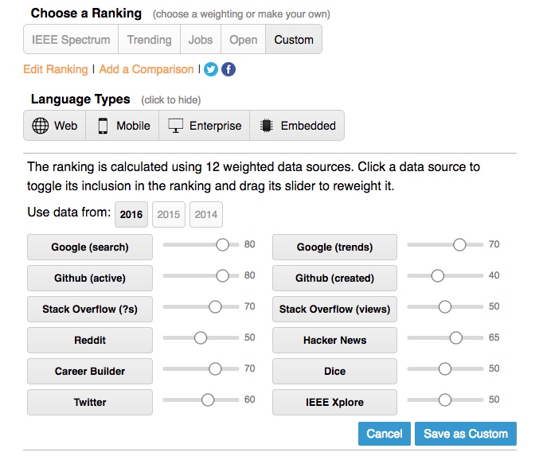Toggle the Google (search) data source
The width and height of the screenshot is (539, 460).
click(89, 247)
